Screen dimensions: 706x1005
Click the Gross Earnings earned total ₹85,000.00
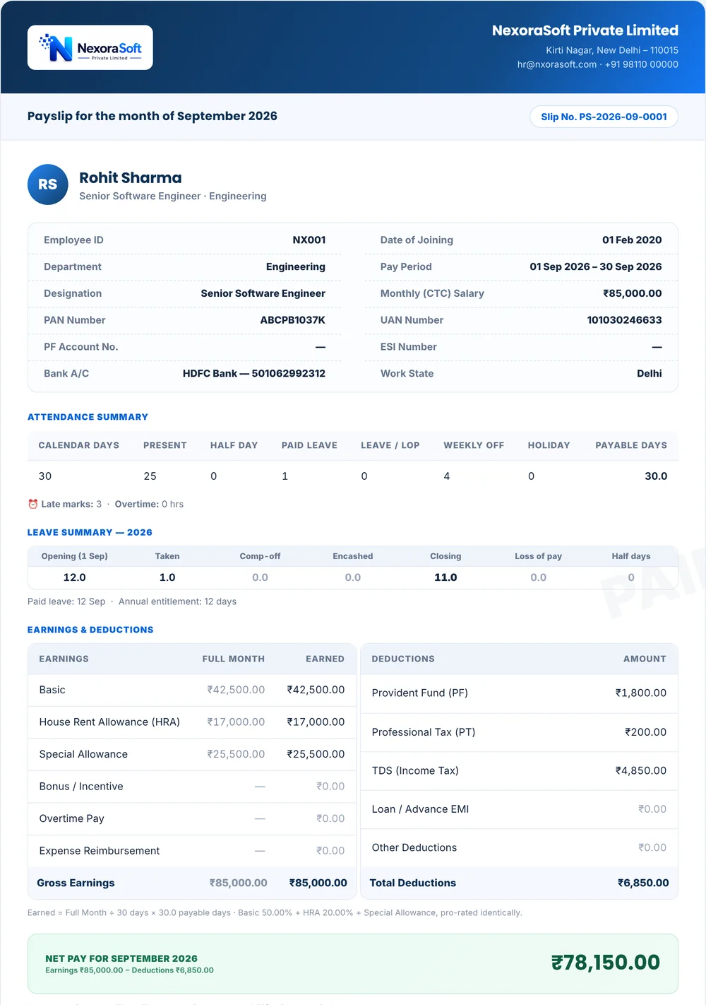[318, 883]
